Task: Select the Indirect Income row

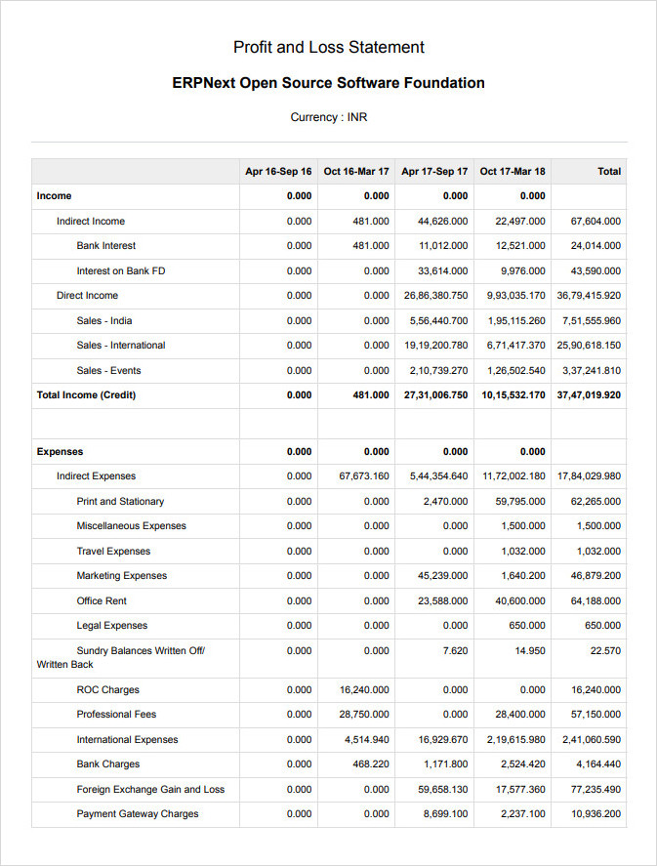Action: pyautogui.click(x=329, y=222)
